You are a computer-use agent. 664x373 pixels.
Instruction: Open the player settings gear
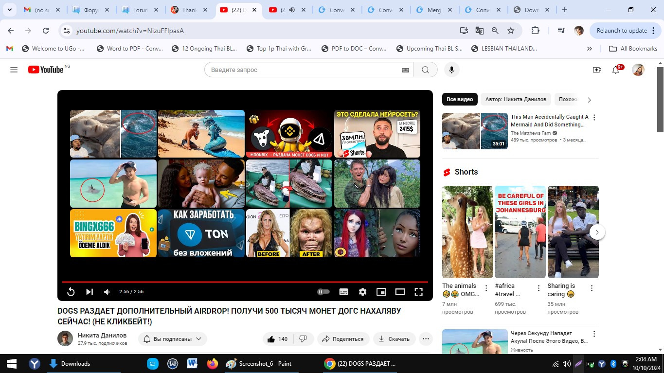362,292
